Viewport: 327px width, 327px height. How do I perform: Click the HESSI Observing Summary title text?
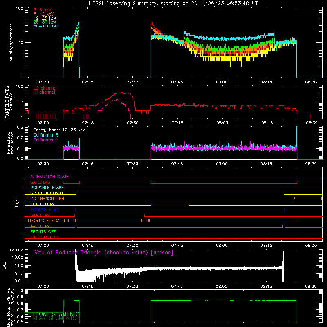(x=173, y=4)
